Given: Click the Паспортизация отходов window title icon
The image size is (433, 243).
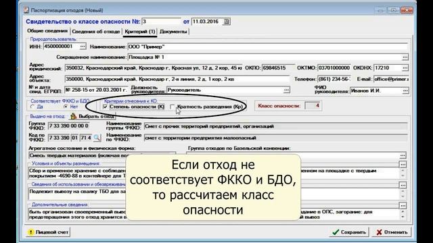Looking at the screenshot, I should pyautogui.click(x=26, y=10).
